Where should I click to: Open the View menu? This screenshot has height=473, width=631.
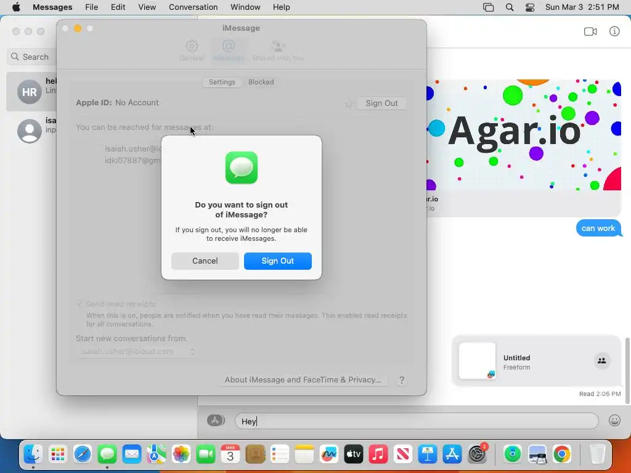(x=147, y=7)
